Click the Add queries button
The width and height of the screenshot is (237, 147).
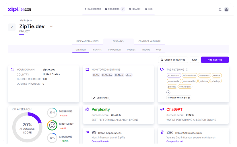(215, 60)
